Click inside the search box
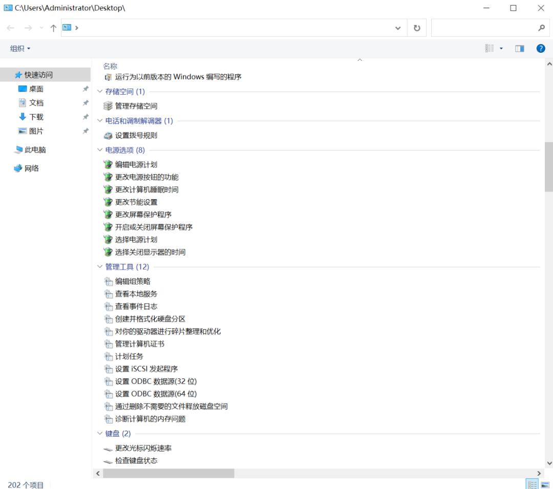 point(486,28)
